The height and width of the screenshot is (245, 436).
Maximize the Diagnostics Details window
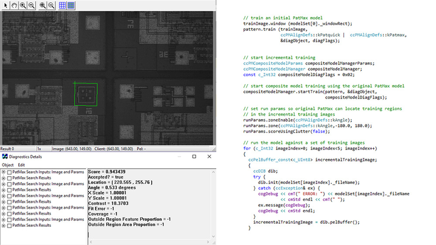pyautogui.click(x=194, y=157)
